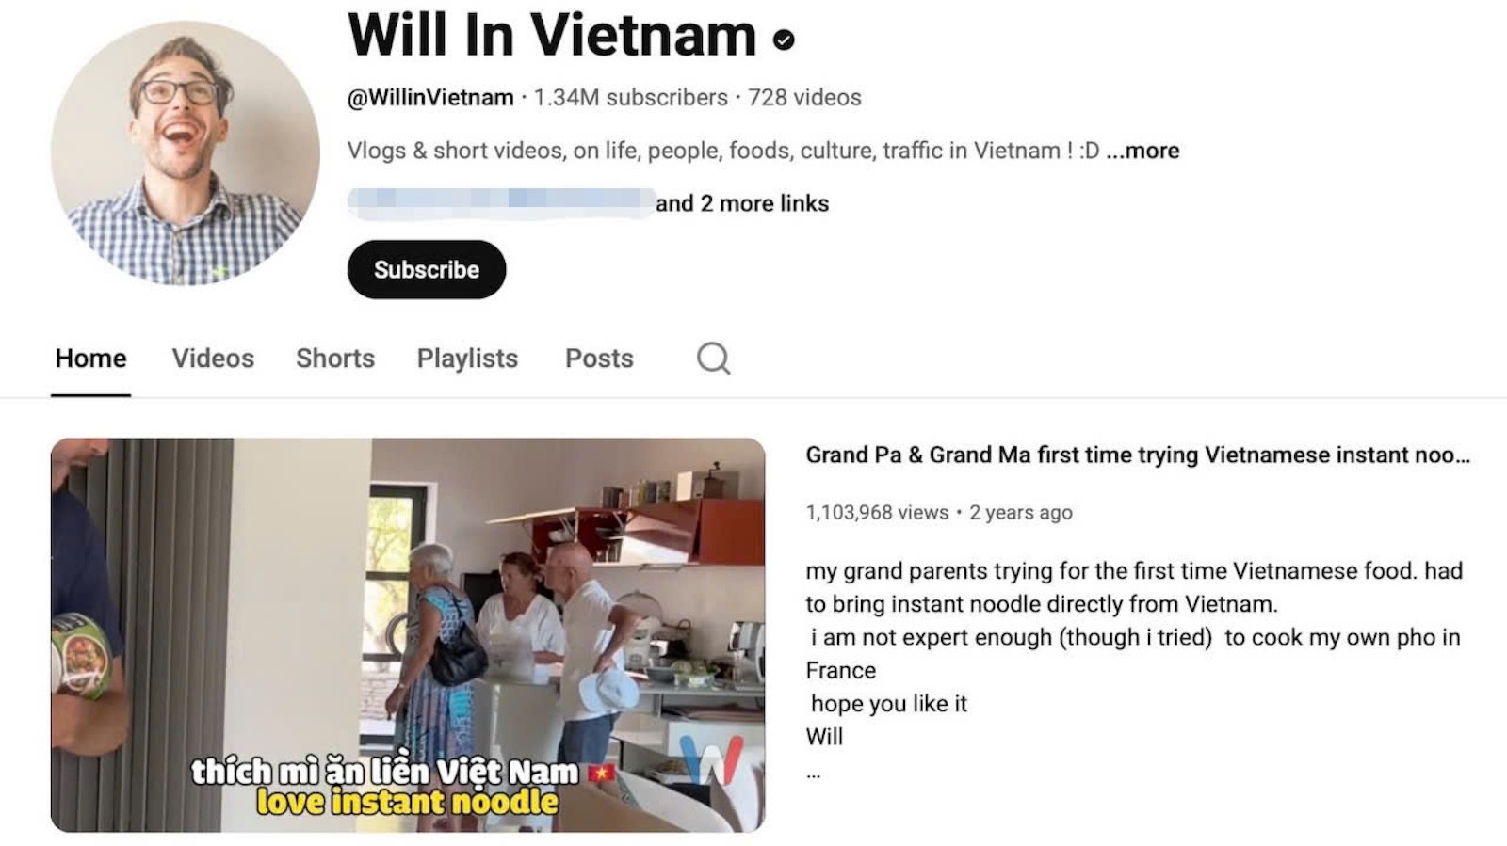Open Grand Pa & Grand Ma video title
Image resolution: width=1507 pixels, height=846 pixels.
click(1138, 455)
